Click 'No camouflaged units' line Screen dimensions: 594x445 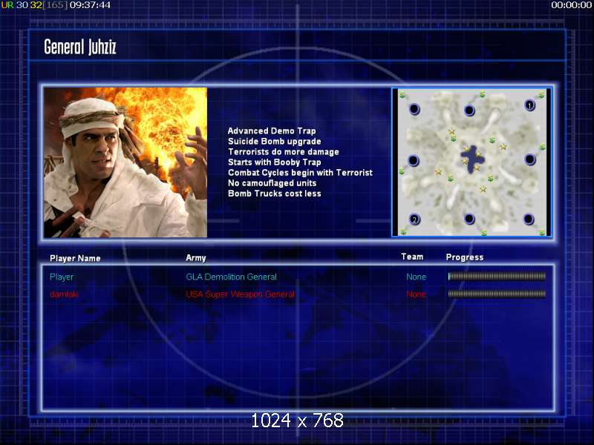coord(272,183)
